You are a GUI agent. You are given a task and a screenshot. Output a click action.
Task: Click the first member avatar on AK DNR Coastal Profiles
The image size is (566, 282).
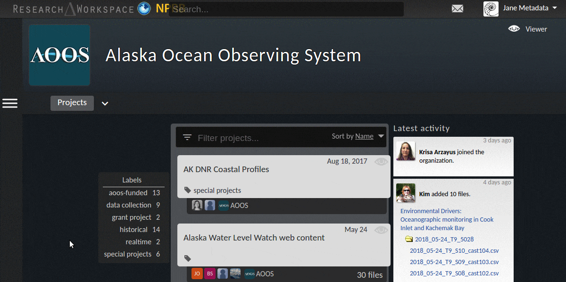point(197,205)
